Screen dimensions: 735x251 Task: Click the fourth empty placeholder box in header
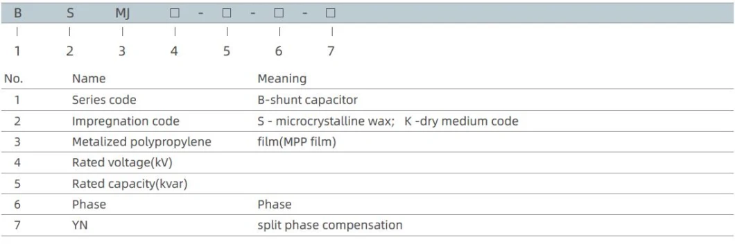[175, 14]
